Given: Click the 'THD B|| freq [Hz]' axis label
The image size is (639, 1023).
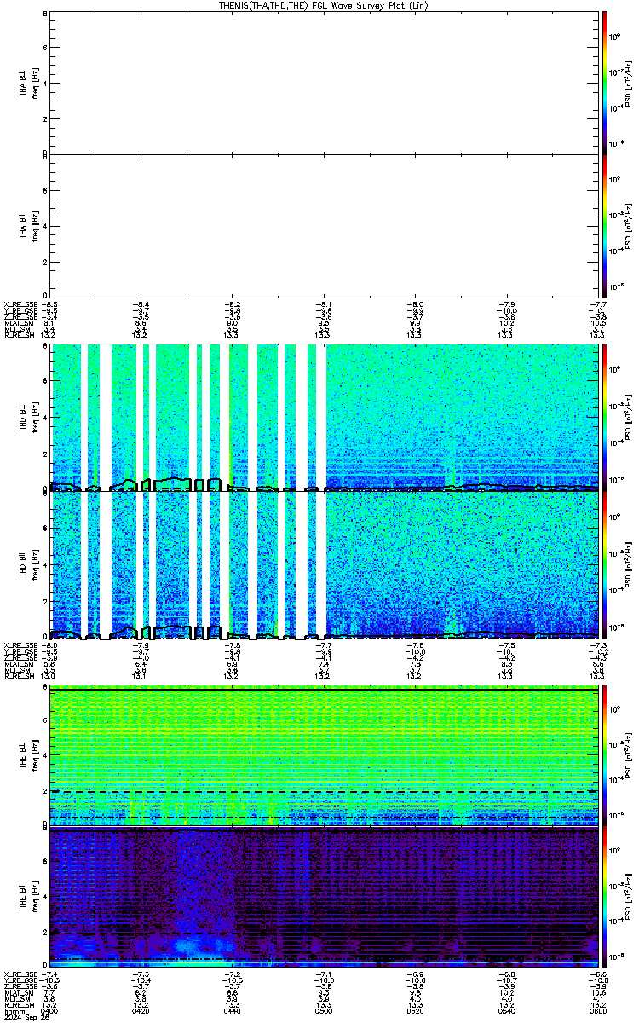Looking at the screenshot, I should click(x=28, y=565).
